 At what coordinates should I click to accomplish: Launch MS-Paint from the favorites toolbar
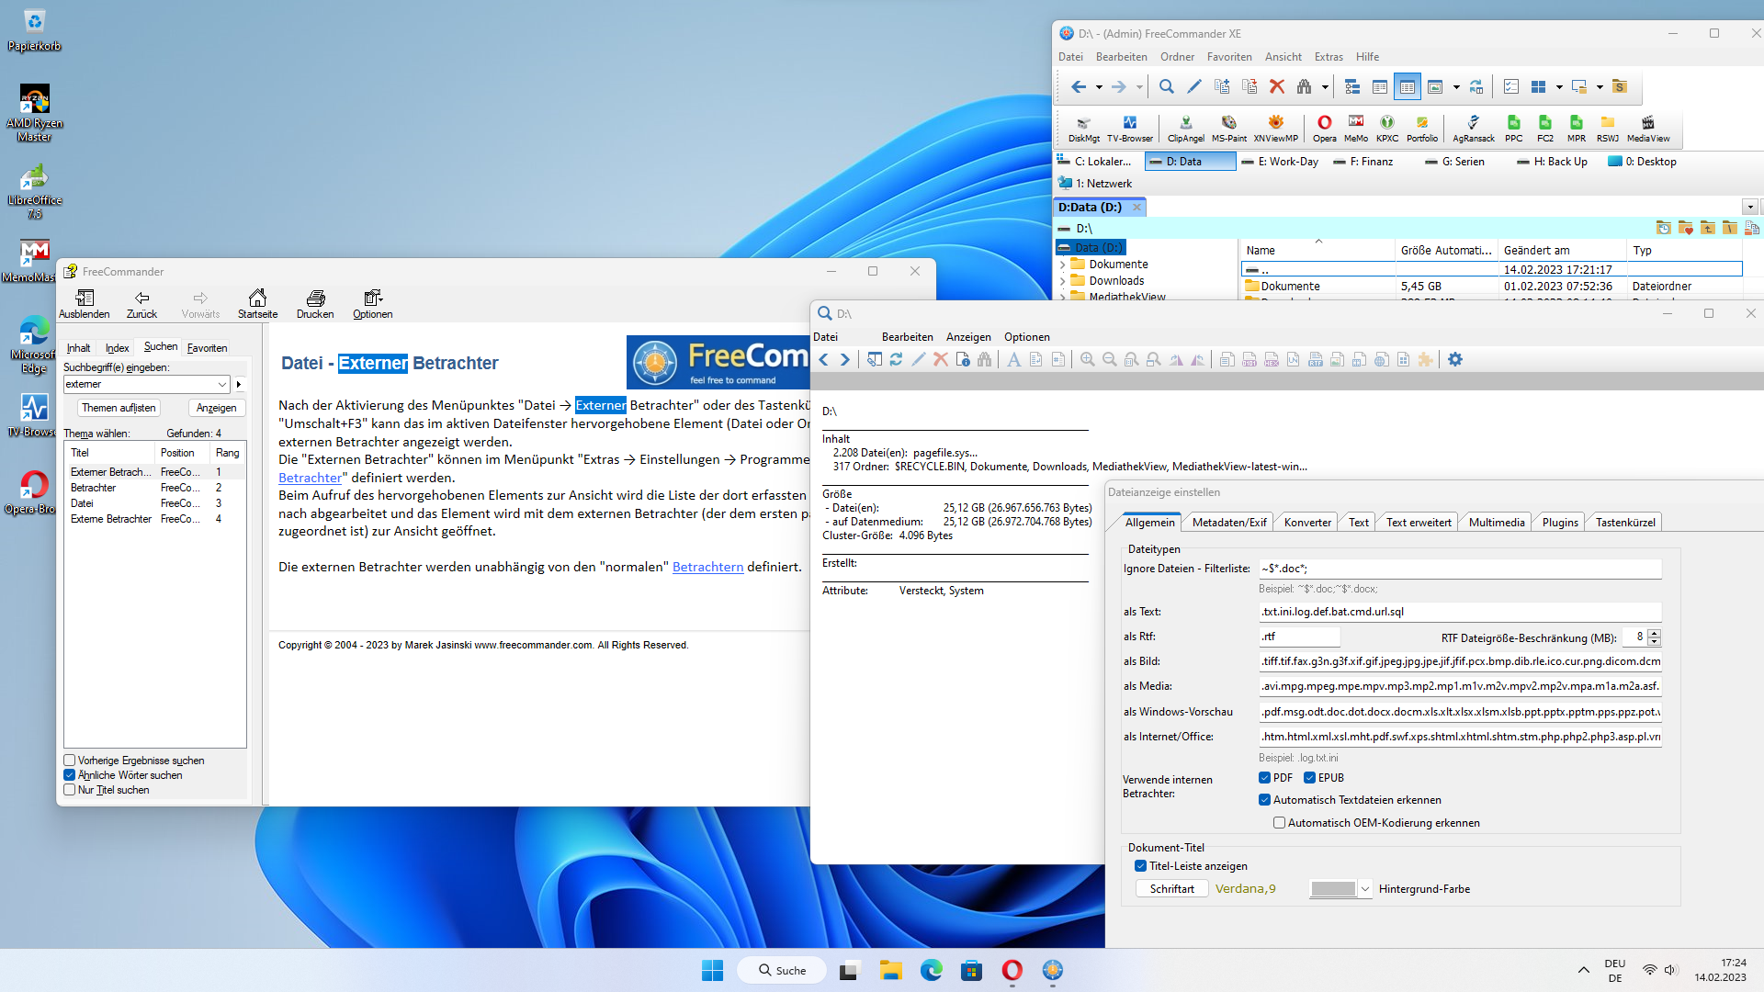click(x=1228, y=128)
